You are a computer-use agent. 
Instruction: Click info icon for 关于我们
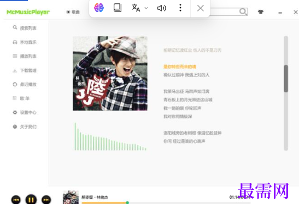pos(15,127)
